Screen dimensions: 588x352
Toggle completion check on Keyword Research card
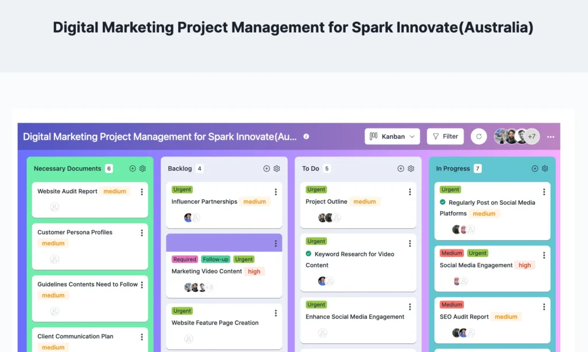308,253
